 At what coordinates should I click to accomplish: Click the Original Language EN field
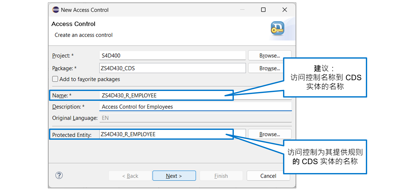tap(196, 118)
